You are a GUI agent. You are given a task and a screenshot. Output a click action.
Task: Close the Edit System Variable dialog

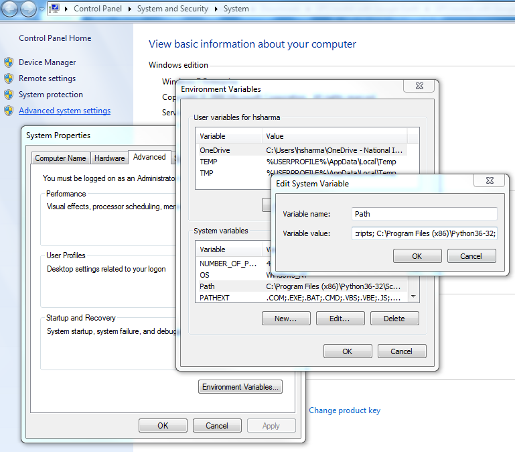(x=490, y=180)
